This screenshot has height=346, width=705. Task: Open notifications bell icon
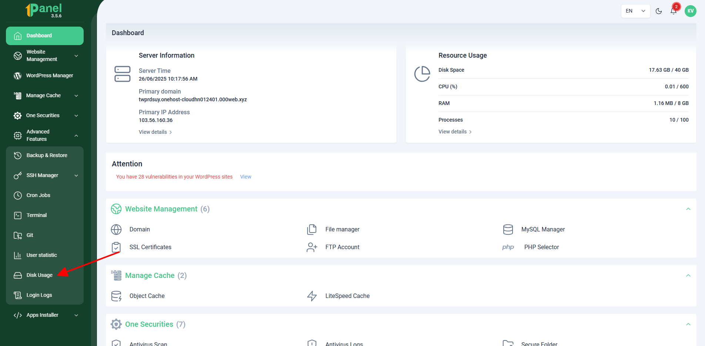pyautogui.click(x=674, y=11)
